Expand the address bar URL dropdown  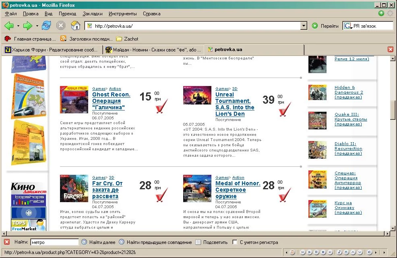point(304,26)
